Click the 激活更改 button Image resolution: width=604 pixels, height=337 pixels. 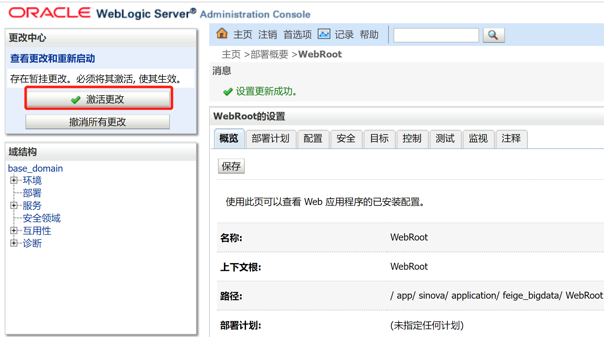pos(98,99)
